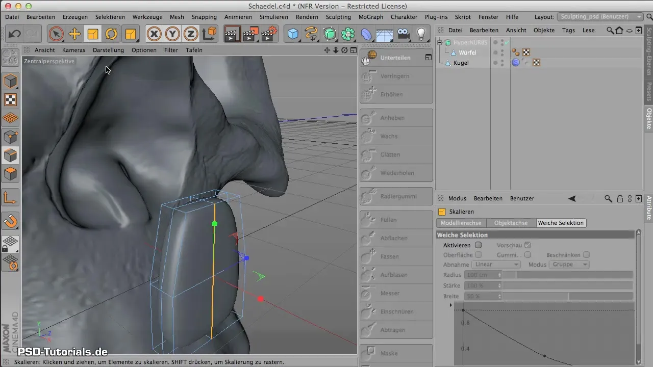This screenshot has height=367, width=653.
Task: Switch to Objektachse tab
Action: point(511,223)
